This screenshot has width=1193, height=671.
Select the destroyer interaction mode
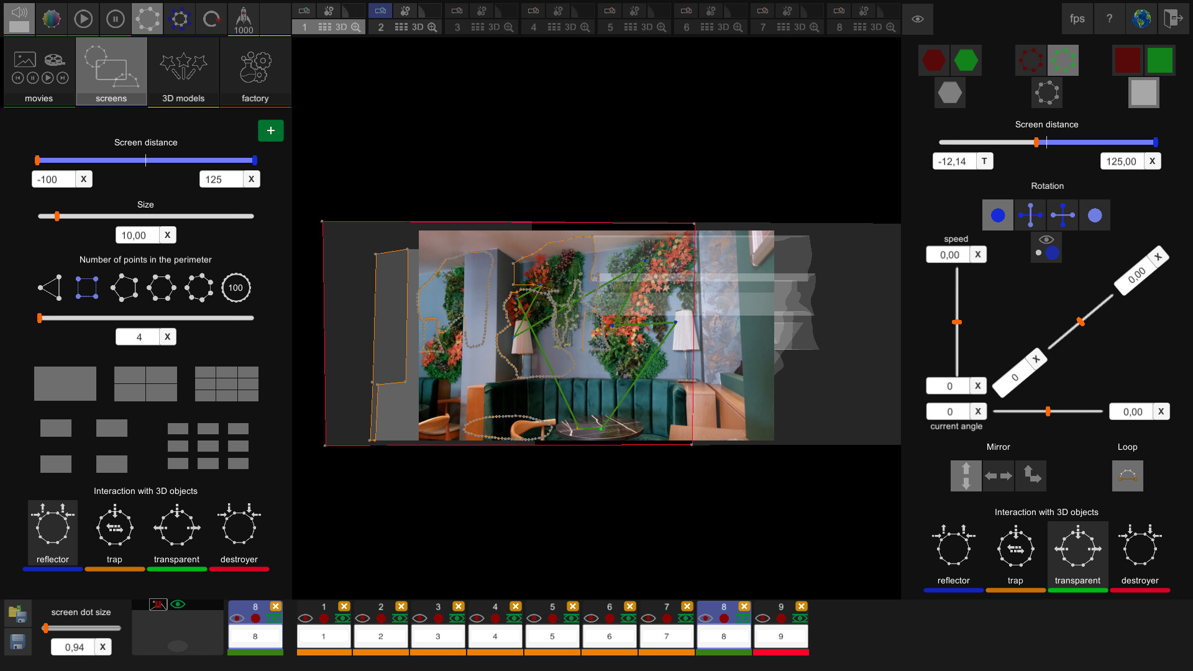pyautogui.click(x=239, y=527)
